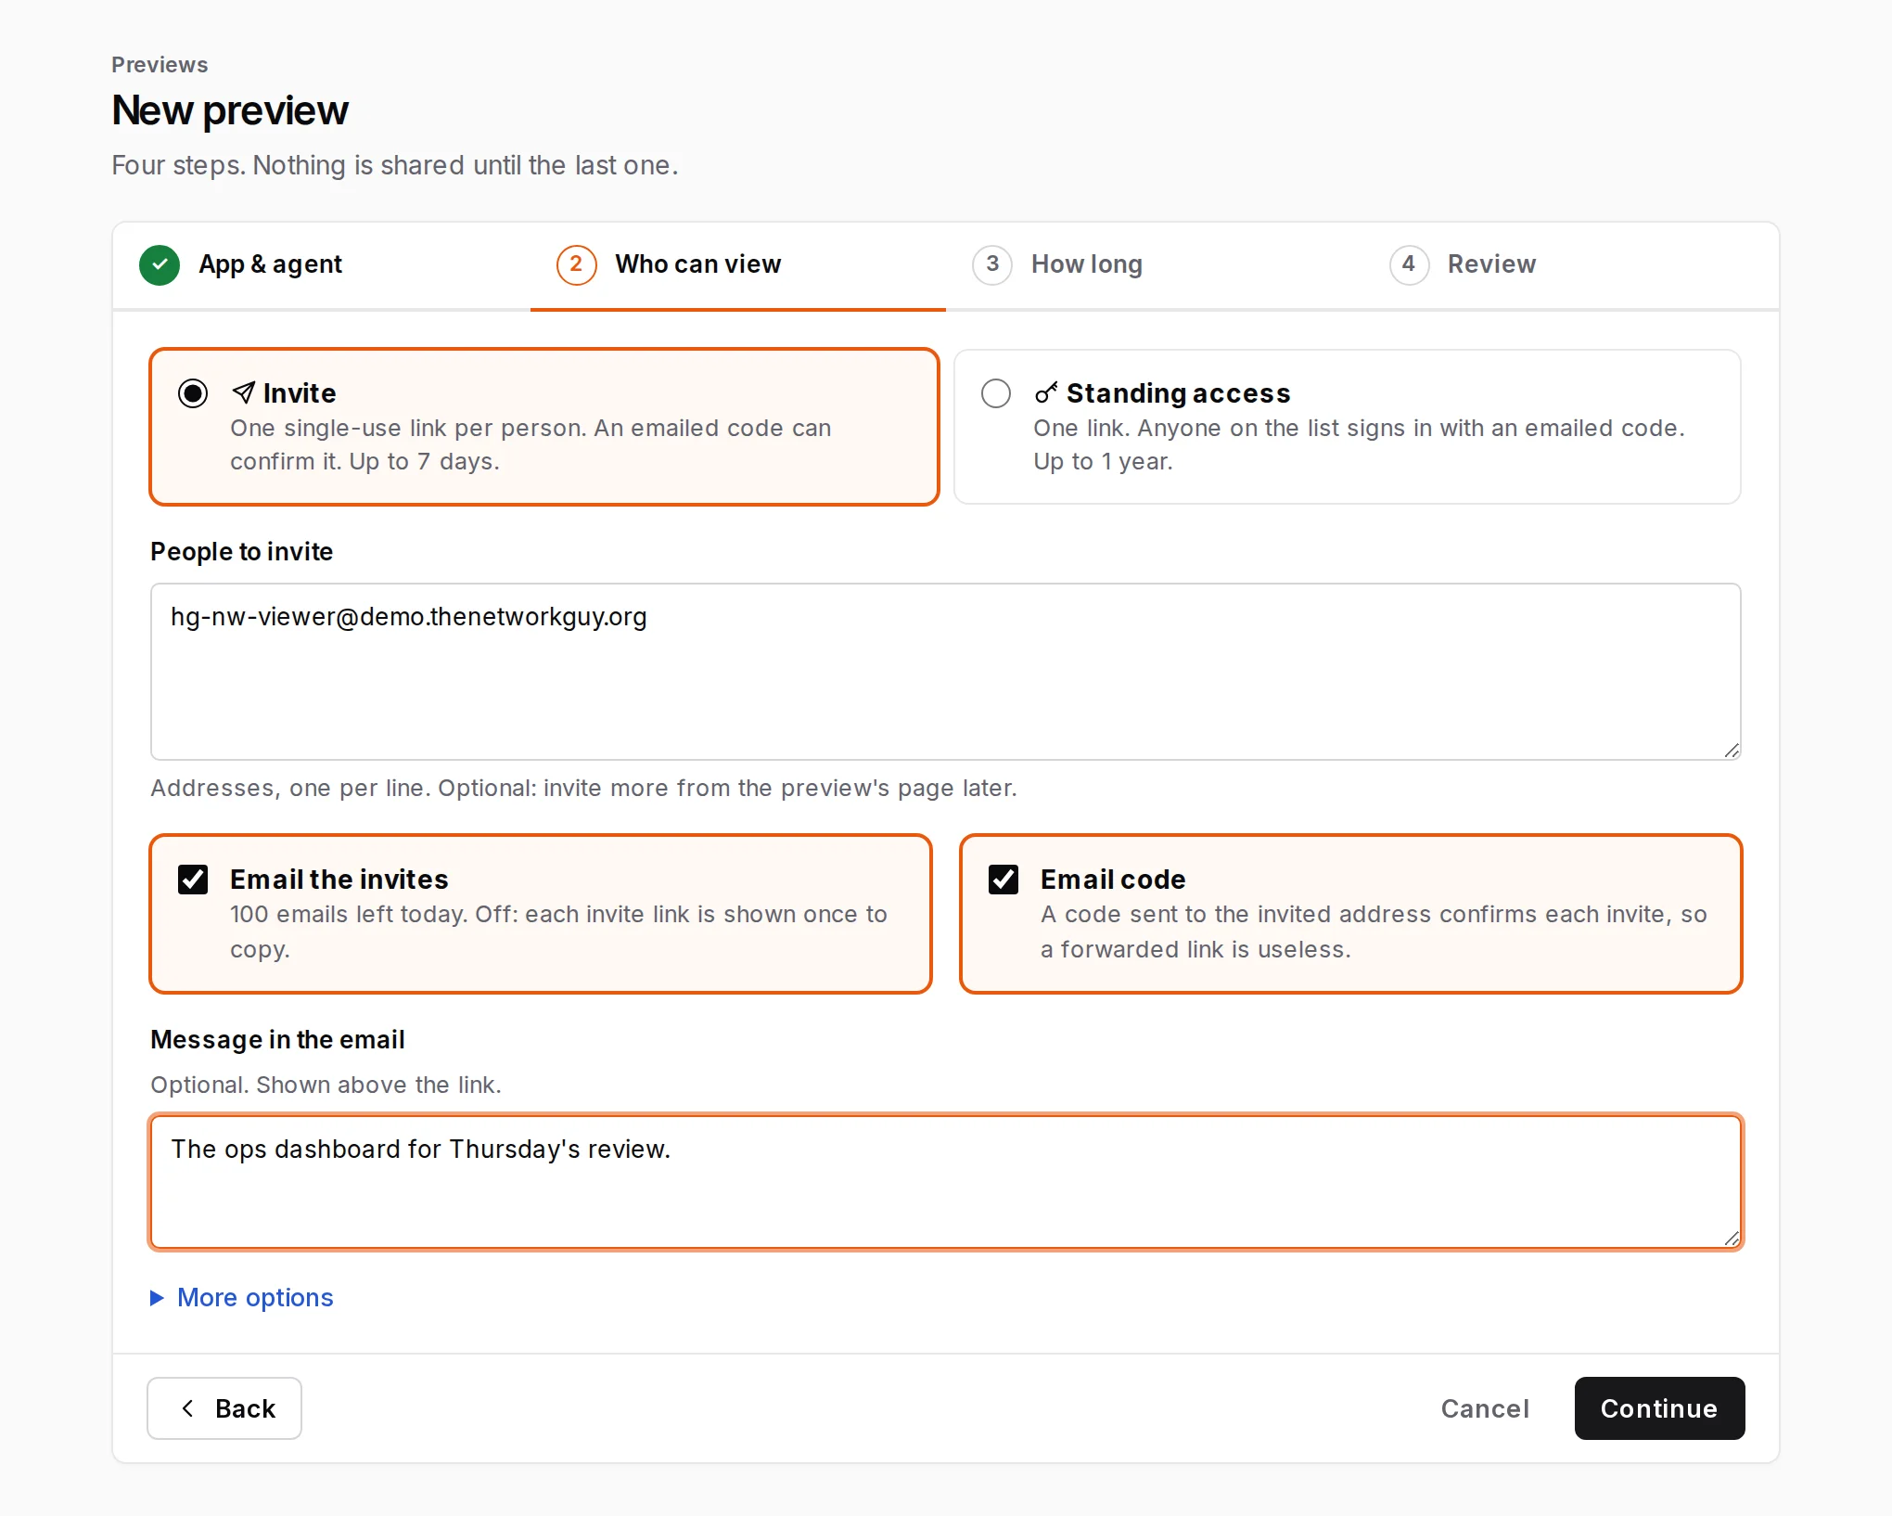Click the '100 emails left today' description
The image size is (1892, 1516).
point(558,931)
